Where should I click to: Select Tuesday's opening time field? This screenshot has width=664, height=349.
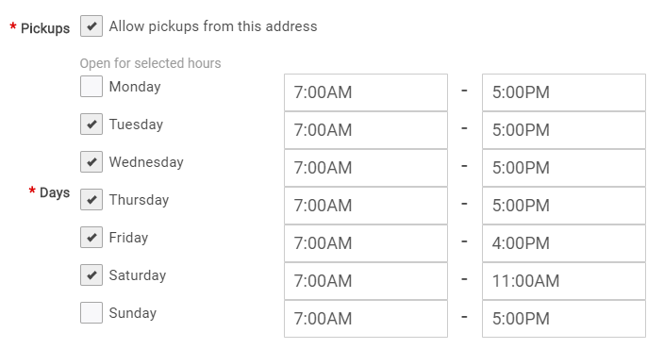(366, 130)
